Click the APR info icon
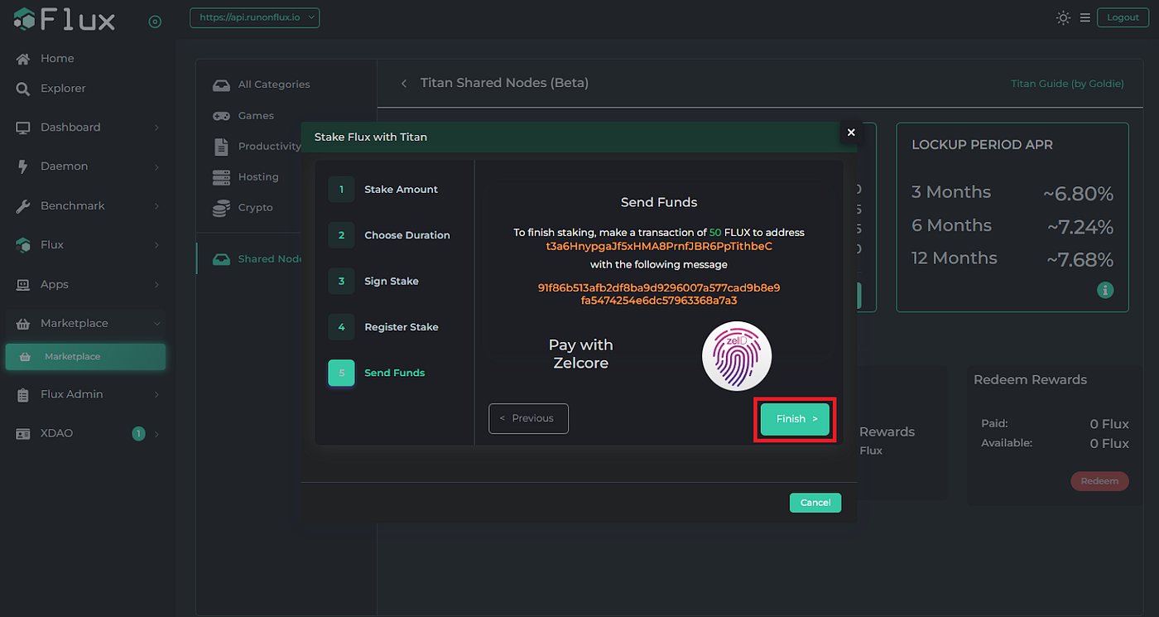The width and height of the screenshot is (1159, 617). pos(1105,290)
